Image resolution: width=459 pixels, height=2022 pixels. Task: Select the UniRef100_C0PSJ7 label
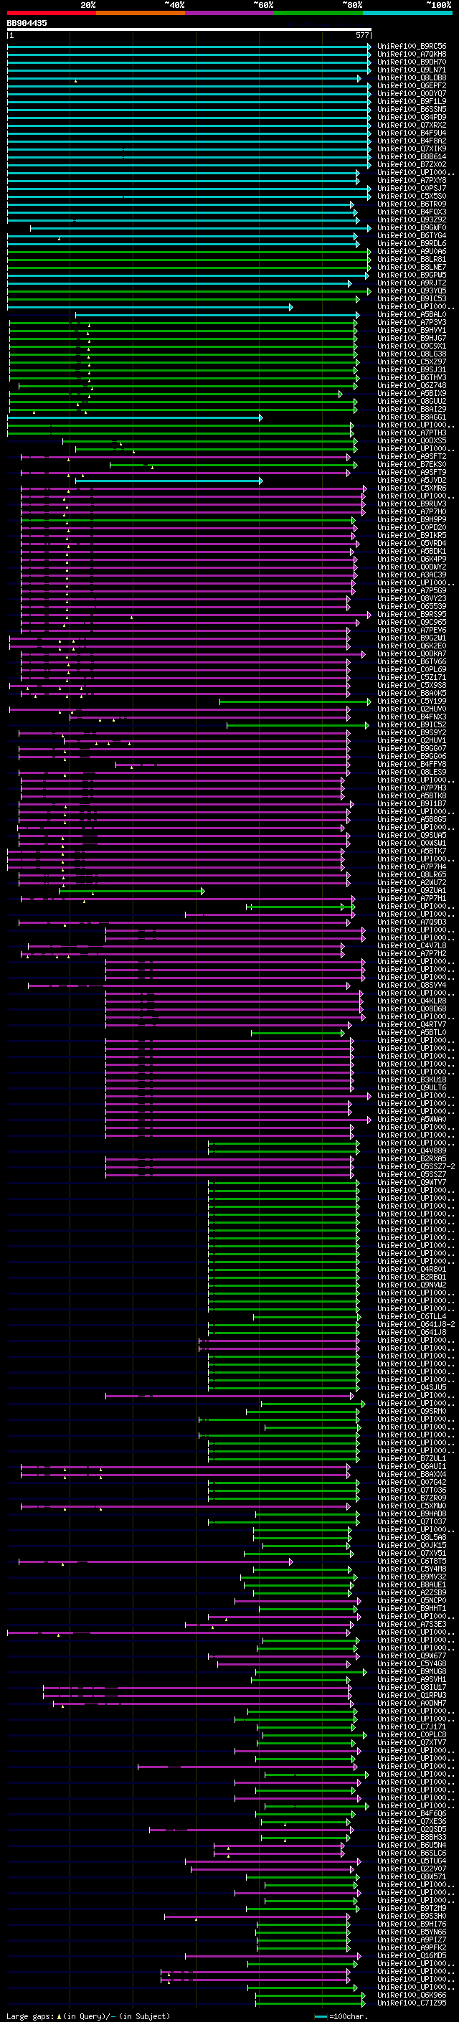(x=412, y=189)
